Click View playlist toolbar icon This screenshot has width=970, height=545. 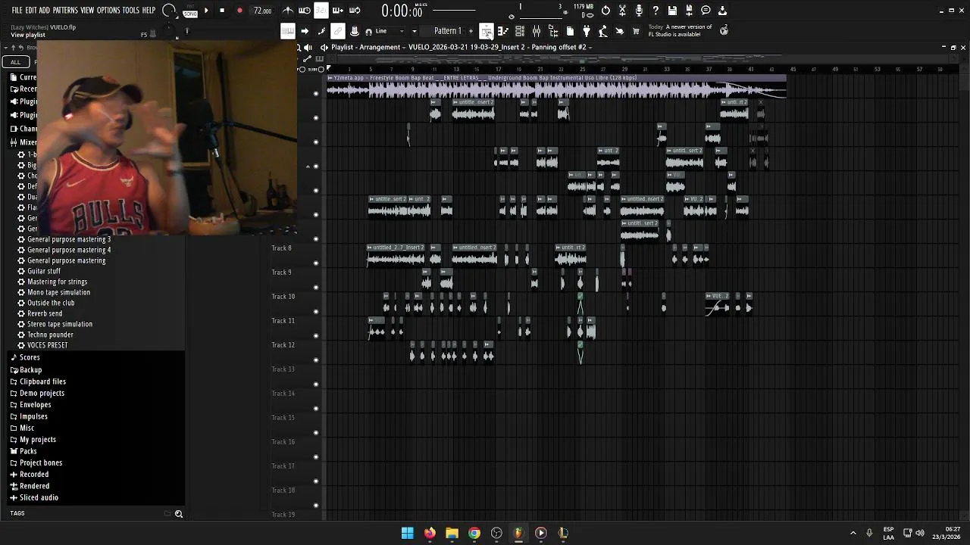pyautogui.click(x=487, y=31)
